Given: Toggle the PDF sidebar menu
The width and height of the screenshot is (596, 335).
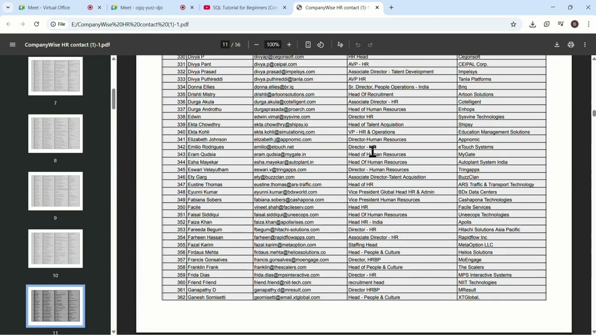Looking at the screenshot, I should pos(13,45).
